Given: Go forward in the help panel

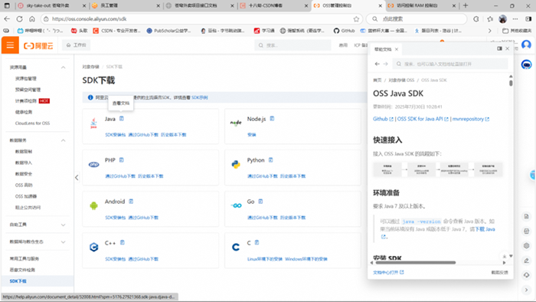Looking at the screenshot, I should (386, 64).
